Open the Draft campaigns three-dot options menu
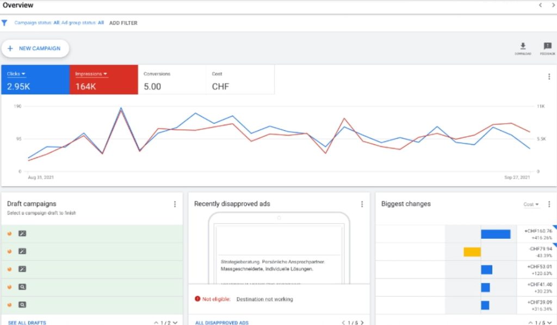The width and height of the screenshot is (557, 325). [175, 204]
